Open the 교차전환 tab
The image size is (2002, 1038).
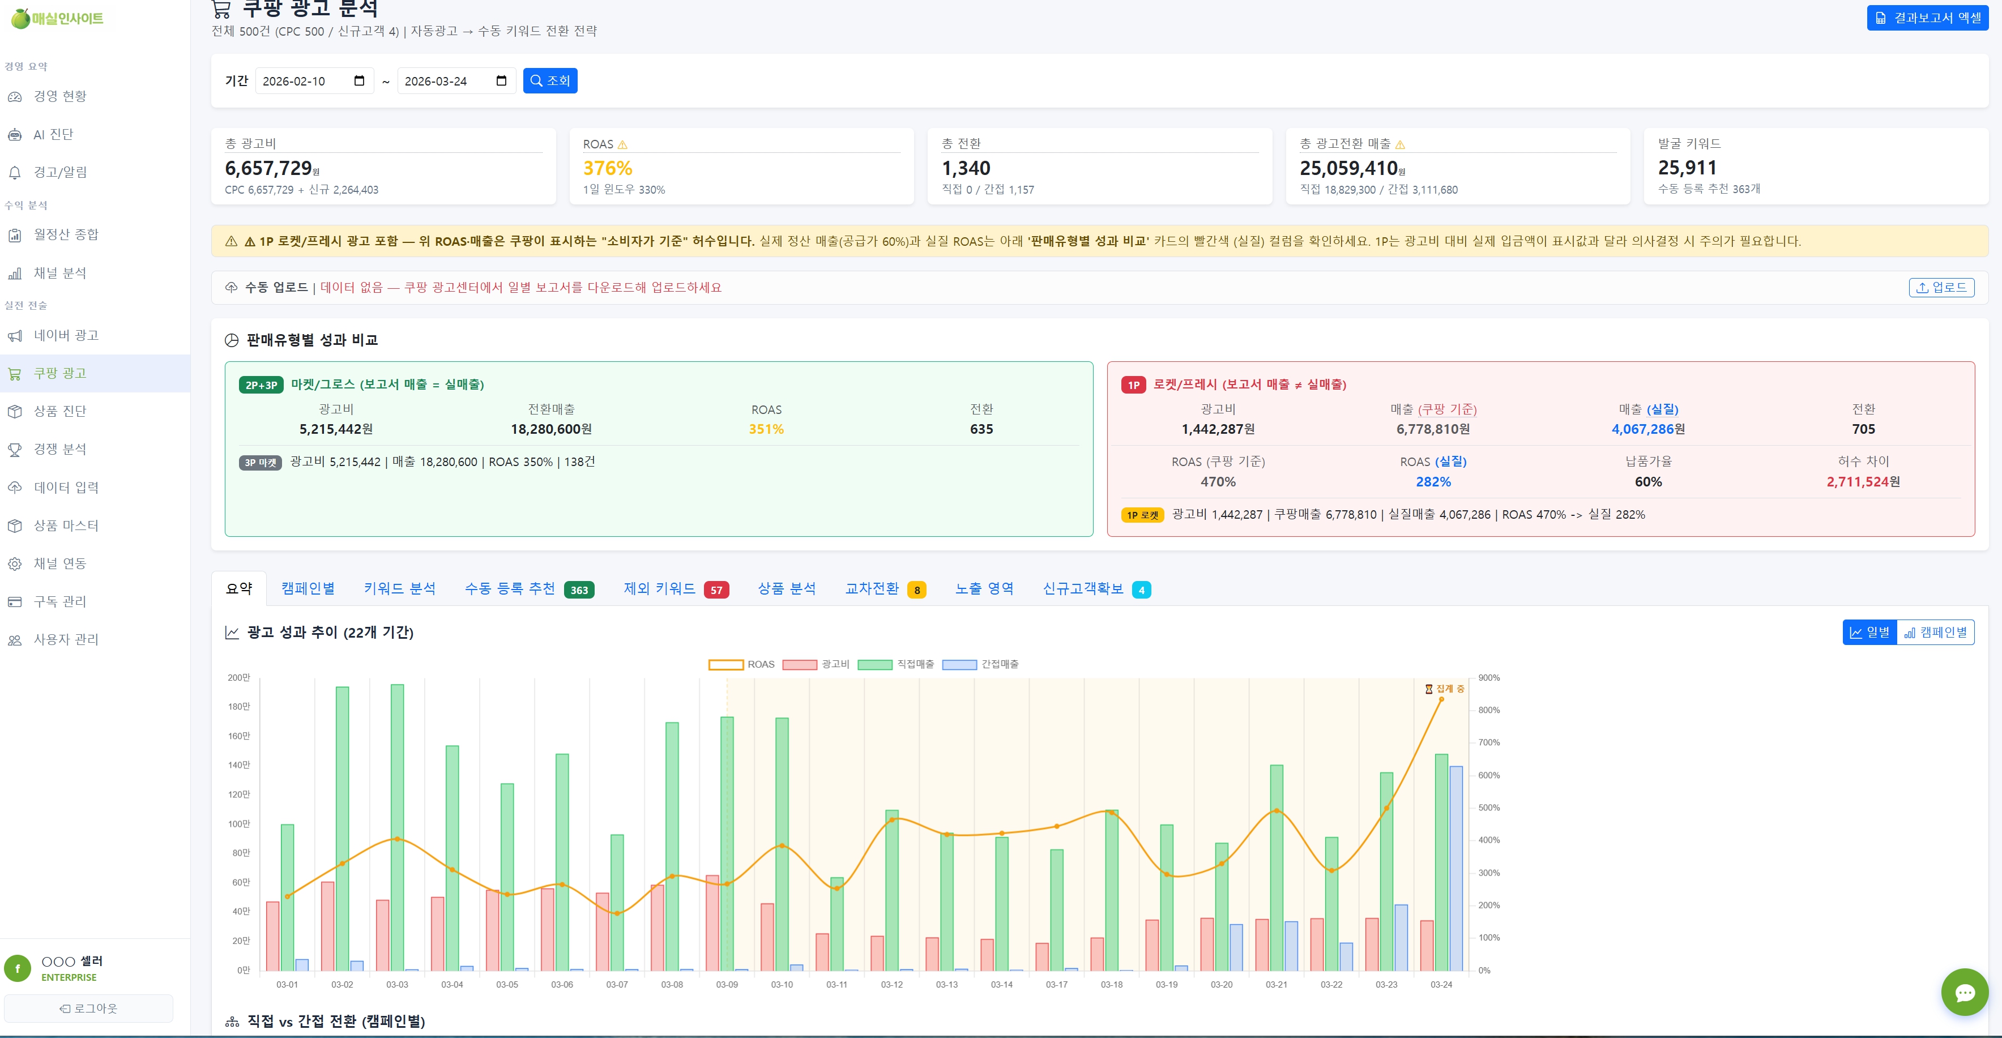[x=885, y=589]
